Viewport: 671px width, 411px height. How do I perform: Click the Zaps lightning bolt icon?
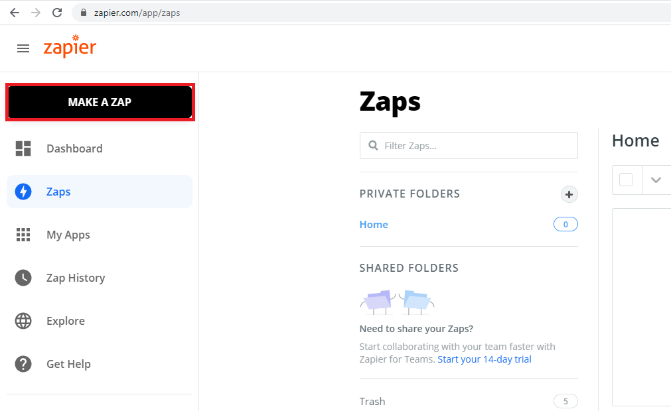(23, 192)
